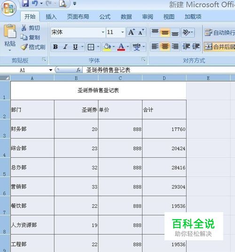Click the text orientation icon
The width and height of the screenshot is (235, 252).
[x=186, y=32]
